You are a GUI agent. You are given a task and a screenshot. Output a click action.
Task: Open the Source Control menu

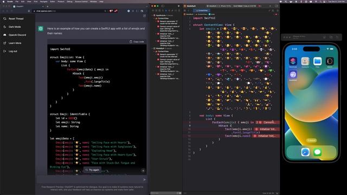(81, 2)
